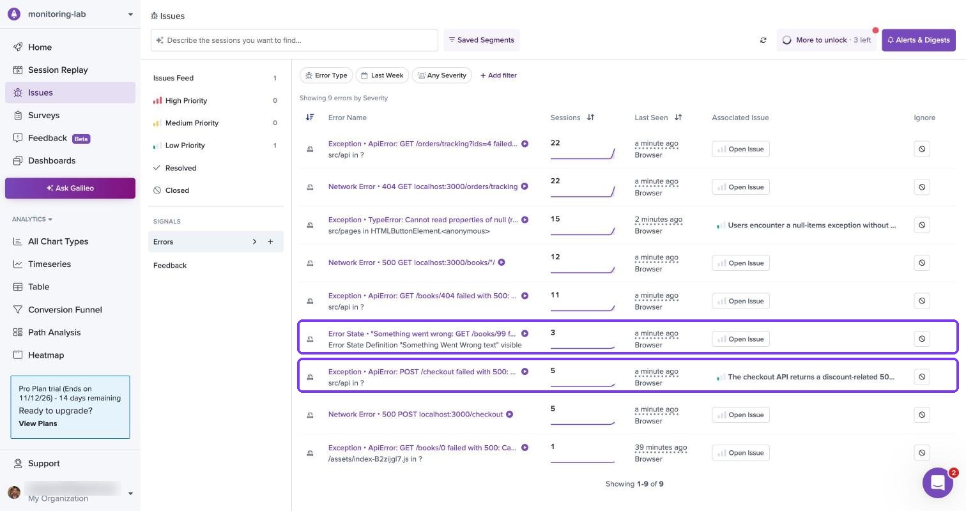This screenshot has width=966, height=511.
Task: Sort by Sessions column arrows
Action: [591, 118]
